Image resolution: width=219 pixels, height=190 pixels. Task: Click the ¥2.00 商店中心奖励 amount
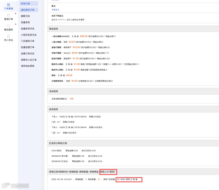click(x=77, y=70)
